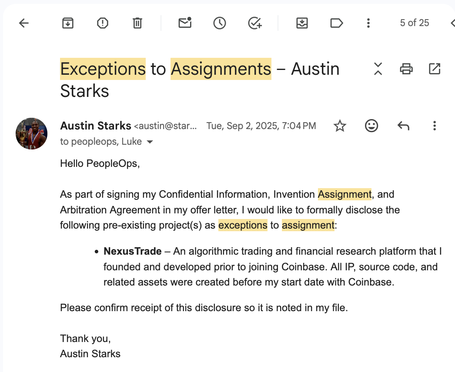Viewport: 455px width, 372px height.
Task: Expand recipient details for peopleops and Luke
Action: coord(150,142)
